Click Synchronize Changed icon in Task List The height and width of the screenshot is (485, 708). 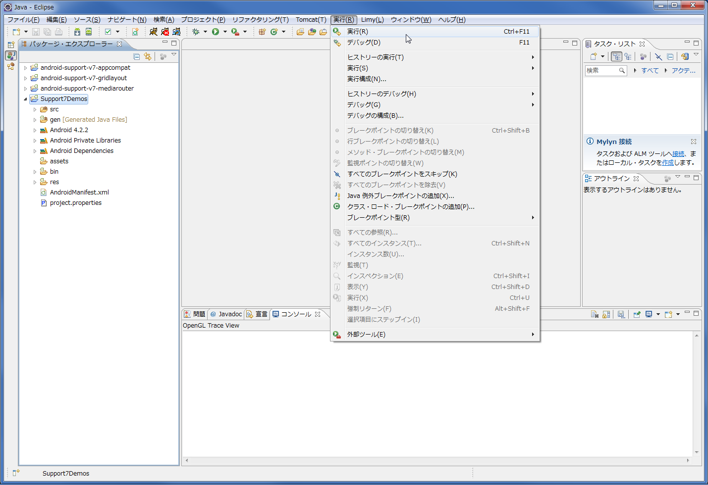pos(685,56)
